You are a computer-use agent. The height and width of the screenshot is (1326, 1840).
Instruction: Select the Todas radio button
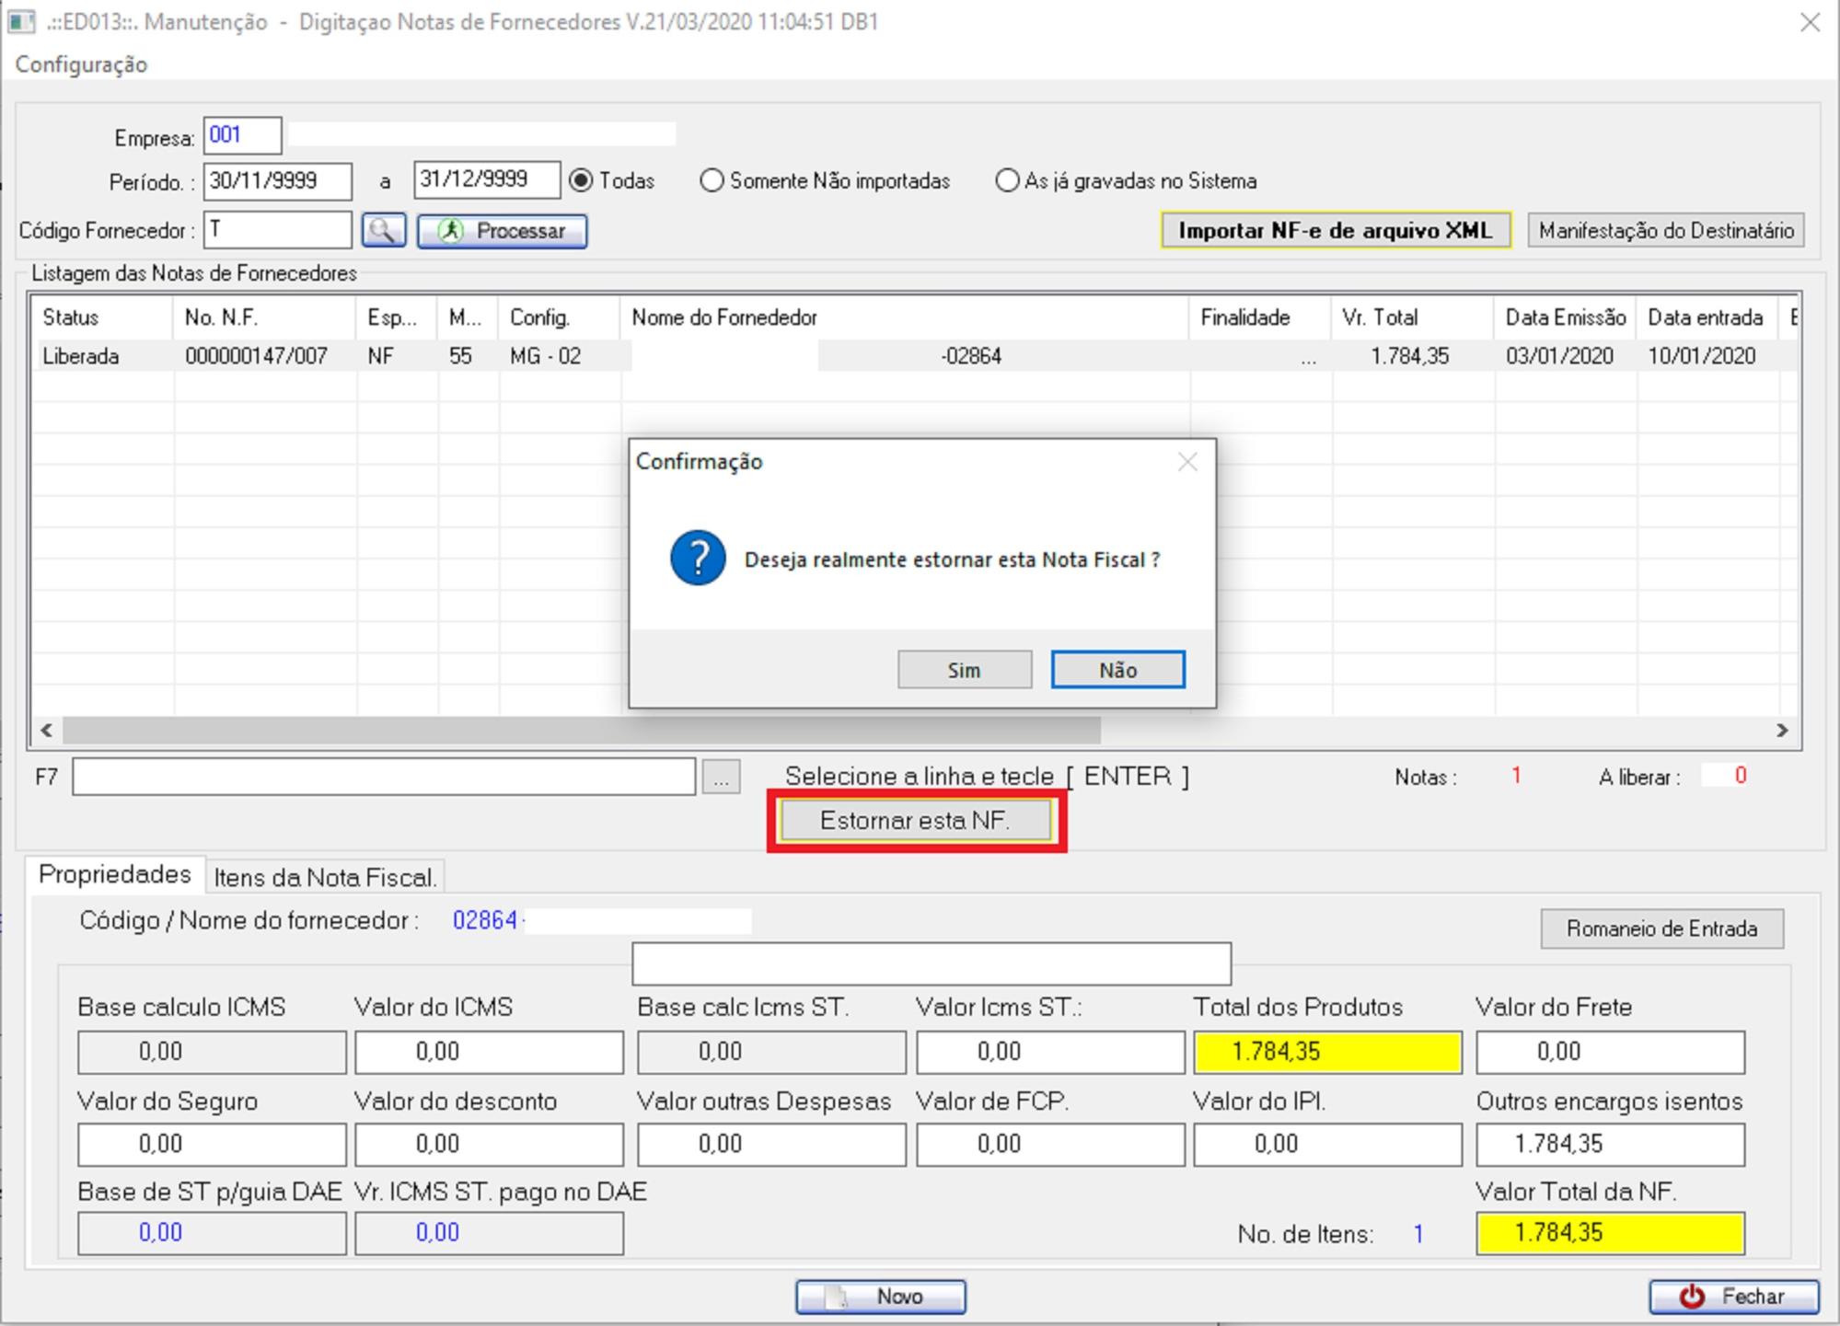582,180
